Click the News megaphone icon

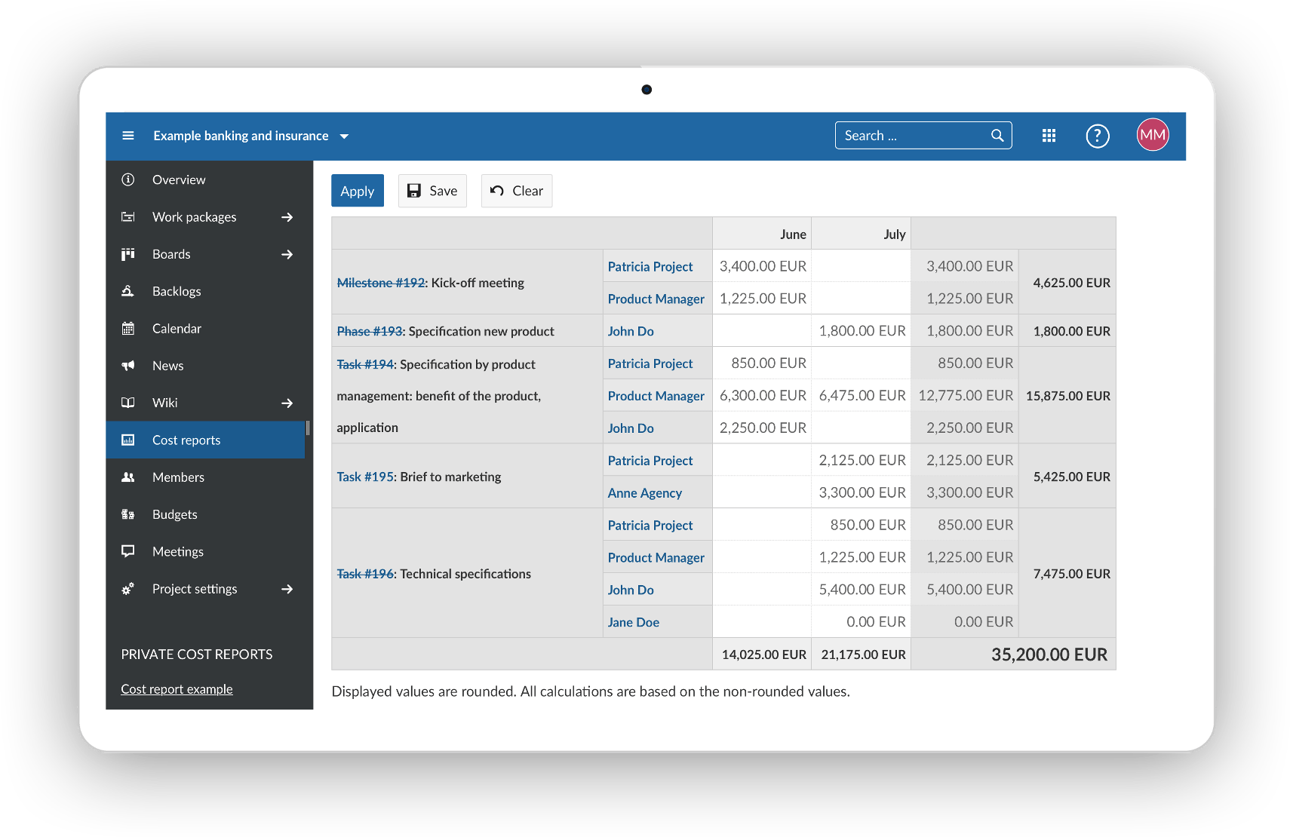(x=128, y=366)
